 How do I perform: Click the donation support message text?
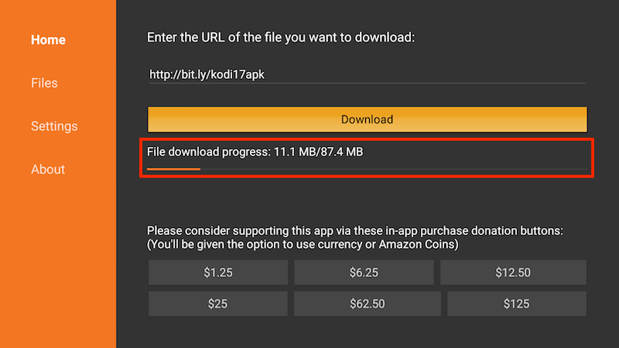[x=355, y=230]
